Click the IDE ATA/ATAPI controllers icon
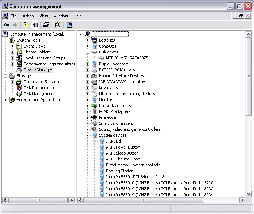This screenshot has width=254, height=214. (94, 82)
